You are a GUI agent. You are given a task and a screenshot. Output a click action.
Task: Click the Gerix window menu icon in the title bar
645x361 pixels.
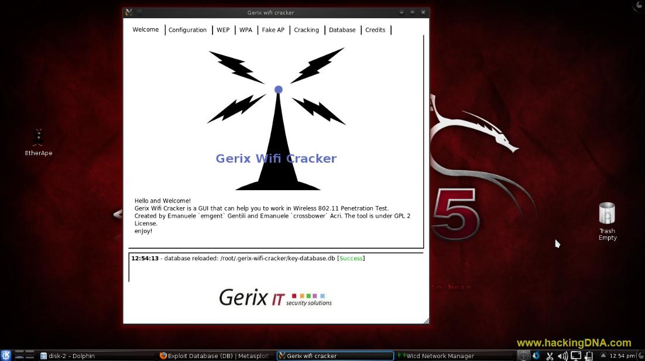pyautogui.click(x=129, y=12)
